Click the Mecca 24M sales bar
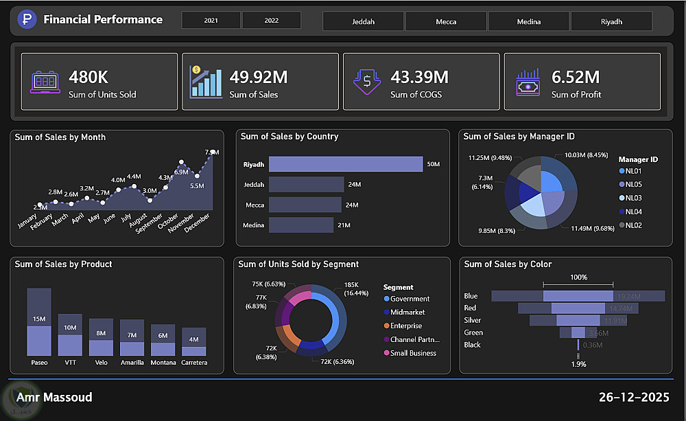Image resolution: width=686 pixels, height=421 pixels. coord(305,205)
